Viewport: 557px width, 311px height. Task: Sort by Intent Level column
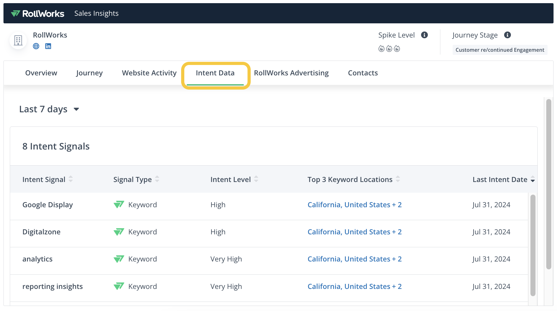coord(256,179)
